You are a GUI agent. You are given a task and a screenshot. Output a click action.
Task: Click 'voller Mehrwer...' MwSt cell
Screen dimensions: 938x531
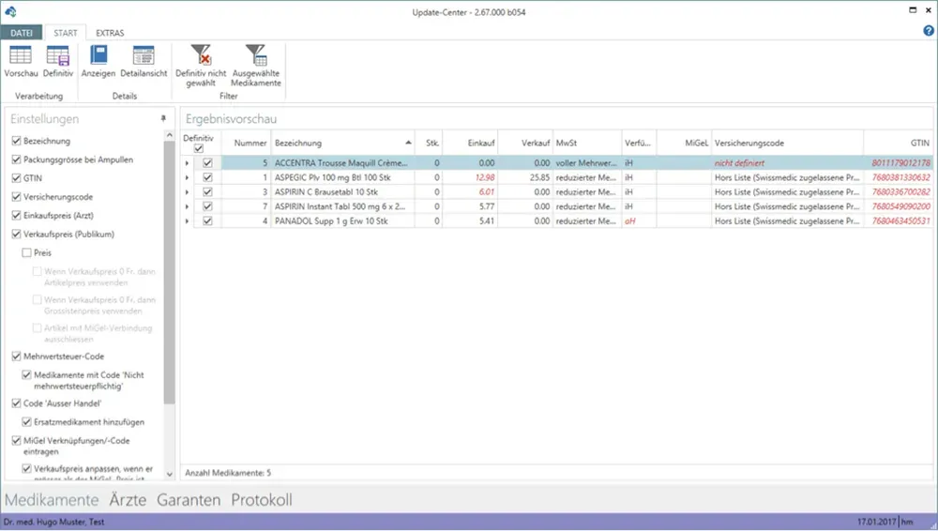tap(587, 163)
